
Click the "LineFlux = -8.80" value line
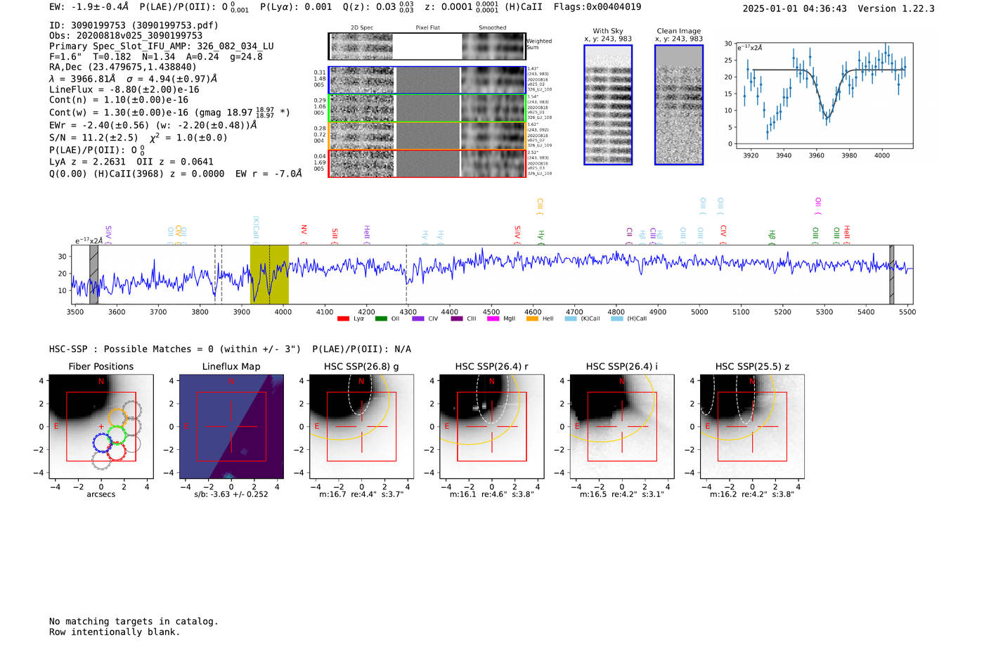pyautogui.click(x=124, y=90)
